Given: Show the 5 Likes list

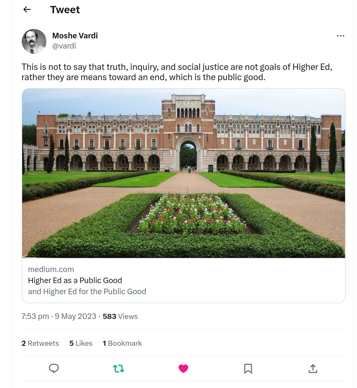Looking at the screenshot, I should [81, 343].
